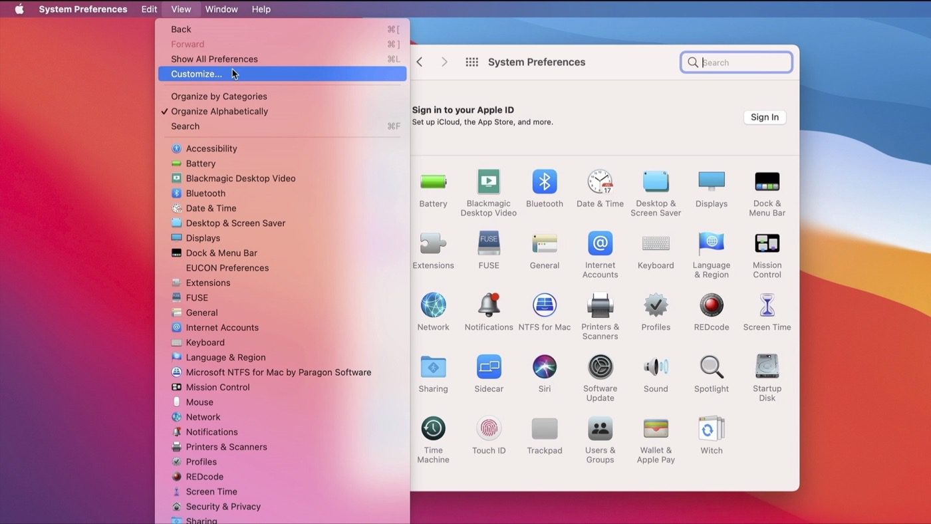This screenshot has width=931, height=524.
Task: Open System Preferences app menu in menu bar
Action: [83, 9]
